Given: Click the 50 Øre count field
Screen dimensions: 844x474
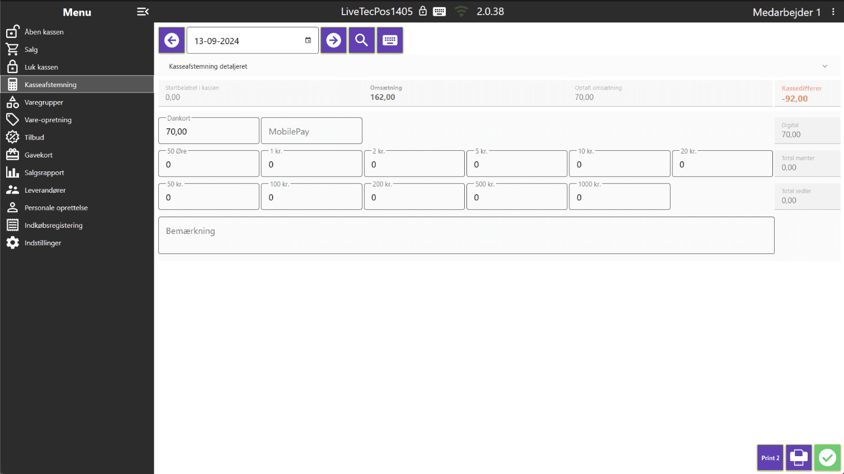Looking at the screenshot, I should (x=209, y=164).
